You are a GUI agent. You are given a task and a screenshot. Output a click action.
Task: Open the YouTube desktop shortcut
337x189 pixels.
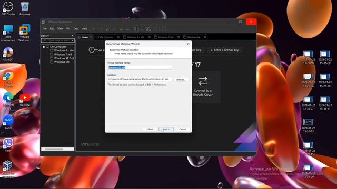[25, 100]
